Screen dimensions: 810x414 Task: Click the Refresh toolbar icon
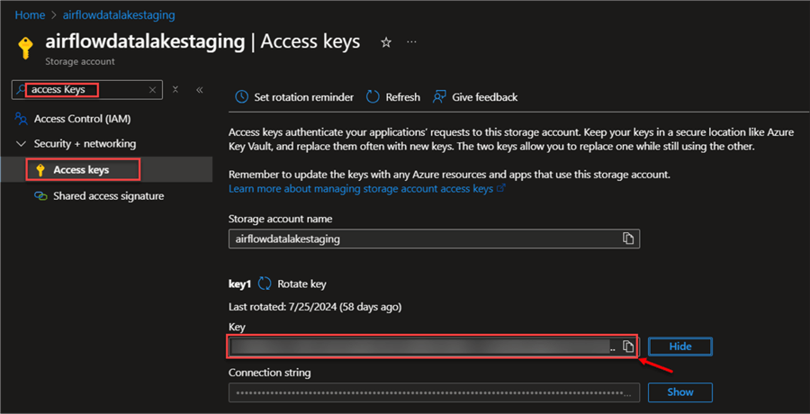click(375, 97)
